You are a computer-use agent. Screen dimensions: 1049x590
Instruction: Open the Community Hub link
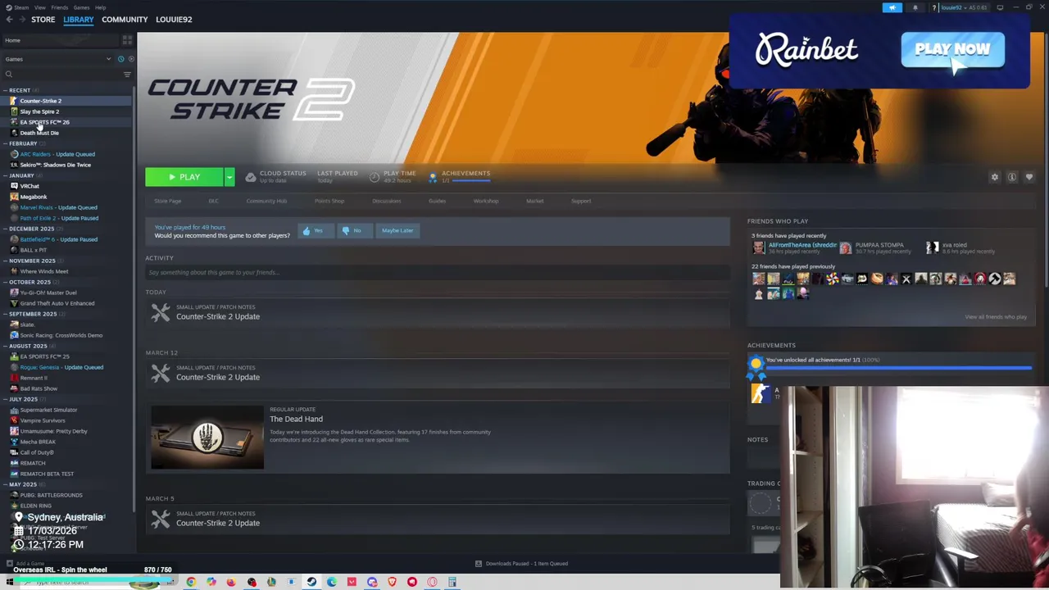266,201
